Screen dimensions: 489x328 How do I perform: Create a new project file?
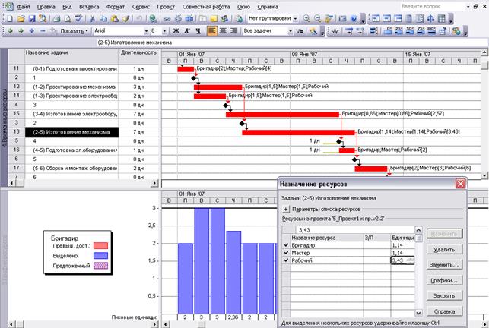click(10, 19)
